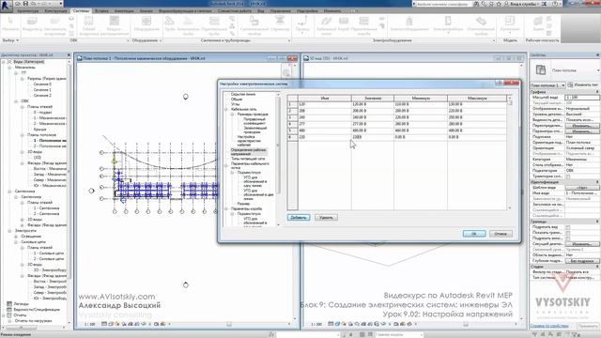This screenshot has height=338, width=601.
Task: Switch to the Вставка ribbon tab
Action: click(x=101, y=11)
